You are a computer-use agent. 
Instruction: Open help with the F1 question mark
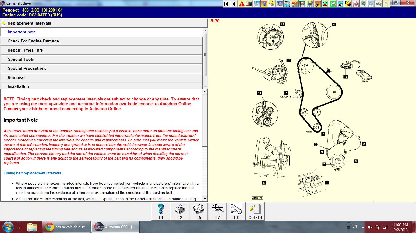tap(161, 211)
